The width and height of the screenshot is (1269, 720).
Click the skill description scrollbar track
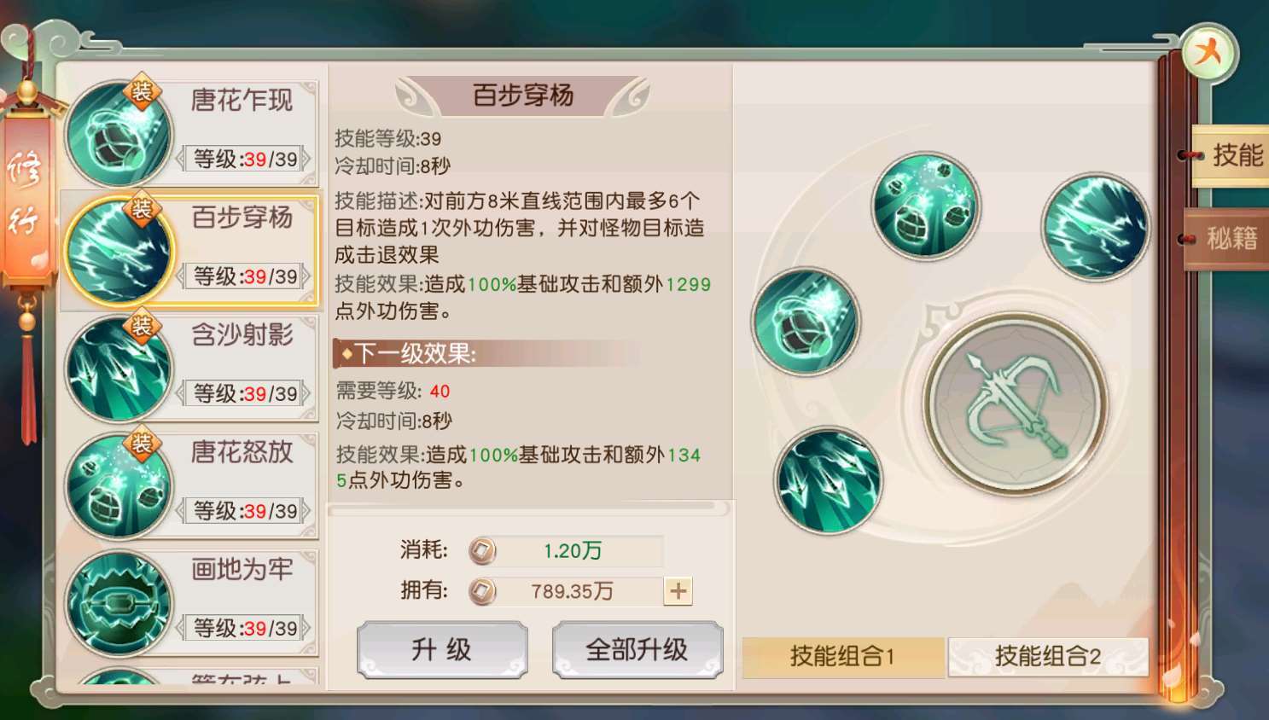coord(529,508)
